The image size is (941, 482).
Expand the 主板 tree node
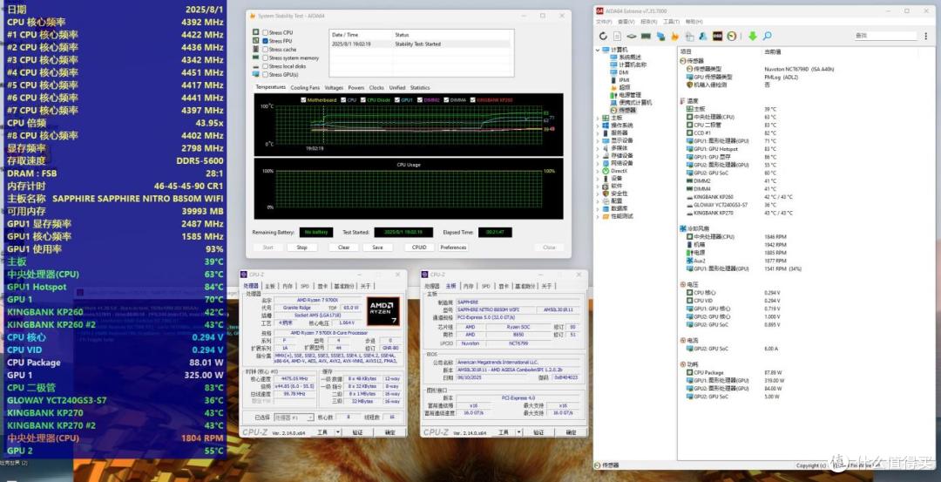click(x=599, y=118)
